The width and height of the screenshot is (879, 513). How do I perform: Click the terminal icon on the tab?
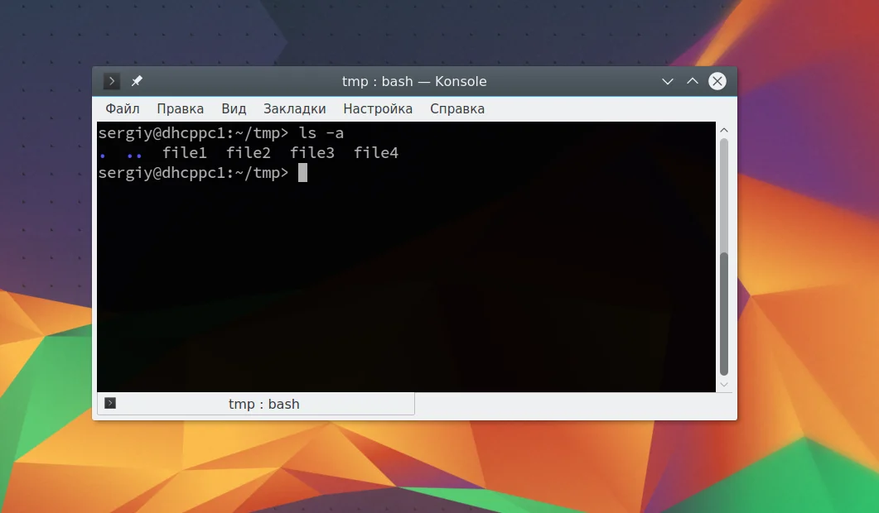tap(110, 403)
